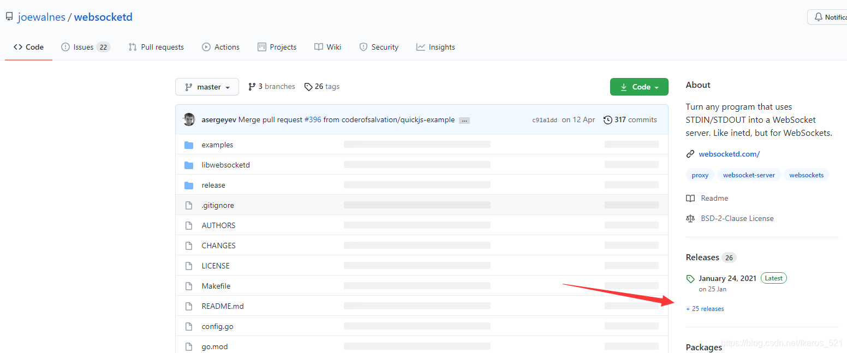Click the file icon next to README.md
Screen dimensions: 847x353
pyautogui.click(x=189, y=306)
